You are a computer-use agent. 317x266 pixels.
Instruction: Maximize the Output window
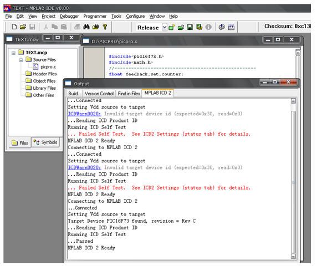(274, 82)
